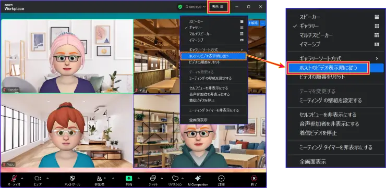Viewport: 386px width, 188px height.
Task: Choose イマーシブ in the Zoom window's menu
Action: [x=196, y=40]
